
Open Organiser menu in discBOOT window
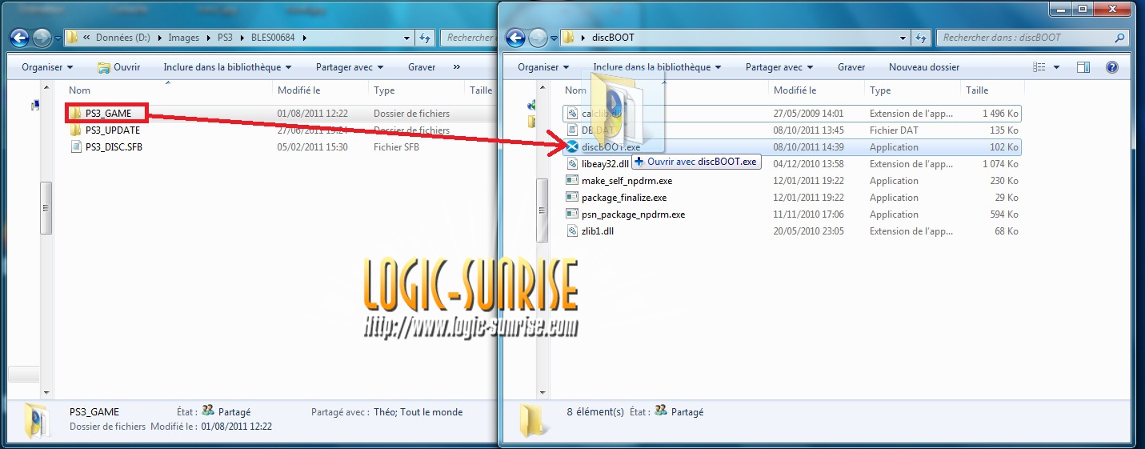pyautogui.click(x=543, y=67)
